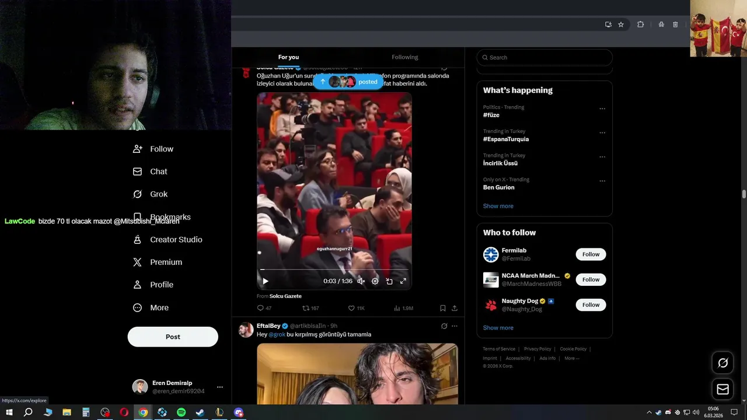Open the system volume control
Image resolution: width=747 pixels, height=420 pixels.
[x=696, y=412]
